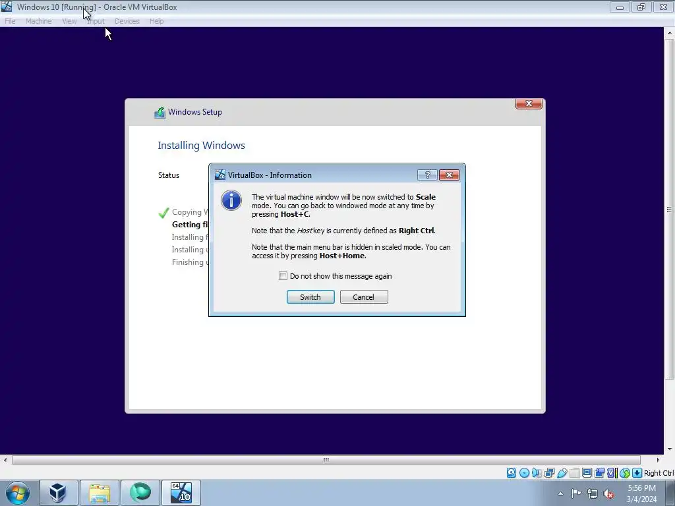This screenshot has height=506, width=675.
Task: Click the horizontal scrollbar right arrow
Action: (x=658, y=460)
